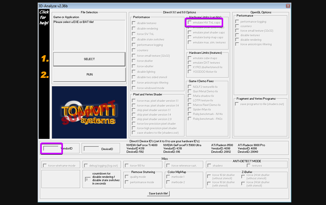The height and width of the screenshot is (205, 326).
Task: Enable debug logging (log.out)
Action: tap(86, 165)
